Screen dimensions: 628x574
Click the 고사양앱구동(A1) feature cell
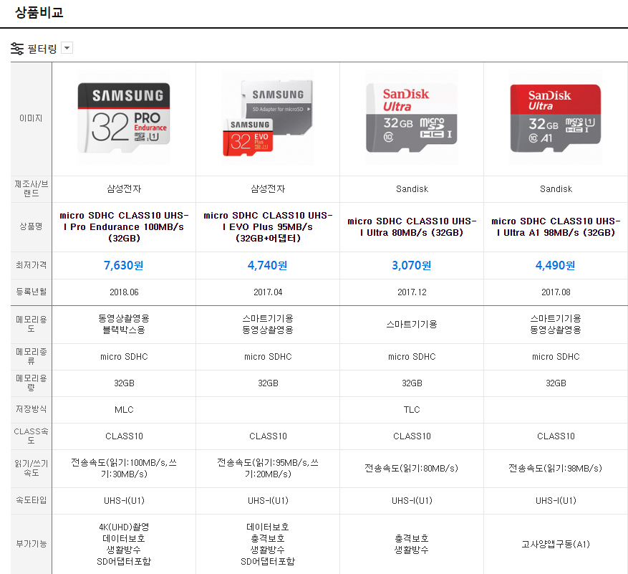[x=556, y=544]
